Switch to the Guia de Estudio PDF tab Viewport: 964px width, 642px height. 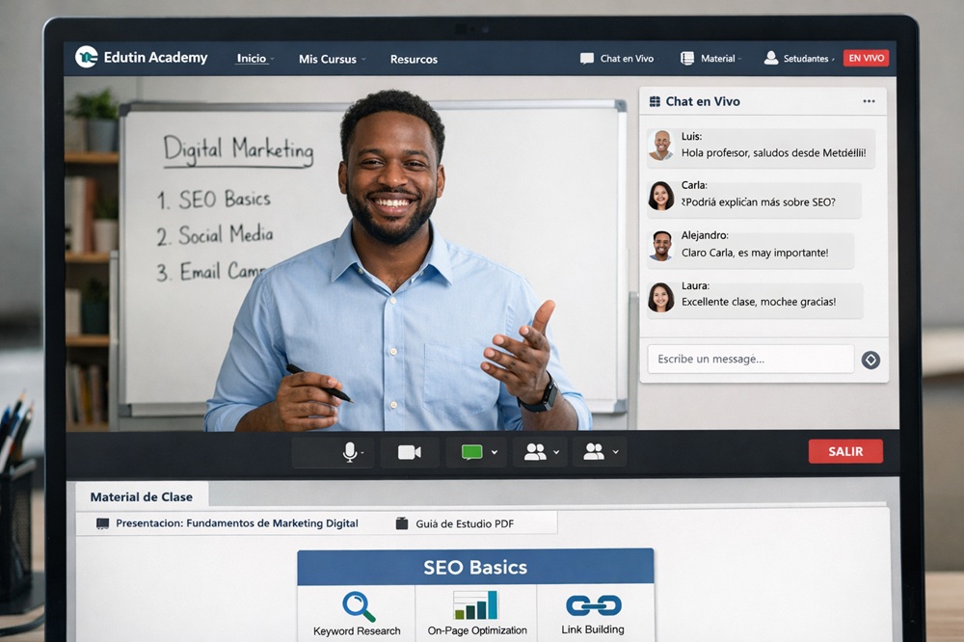coord(455,523)
